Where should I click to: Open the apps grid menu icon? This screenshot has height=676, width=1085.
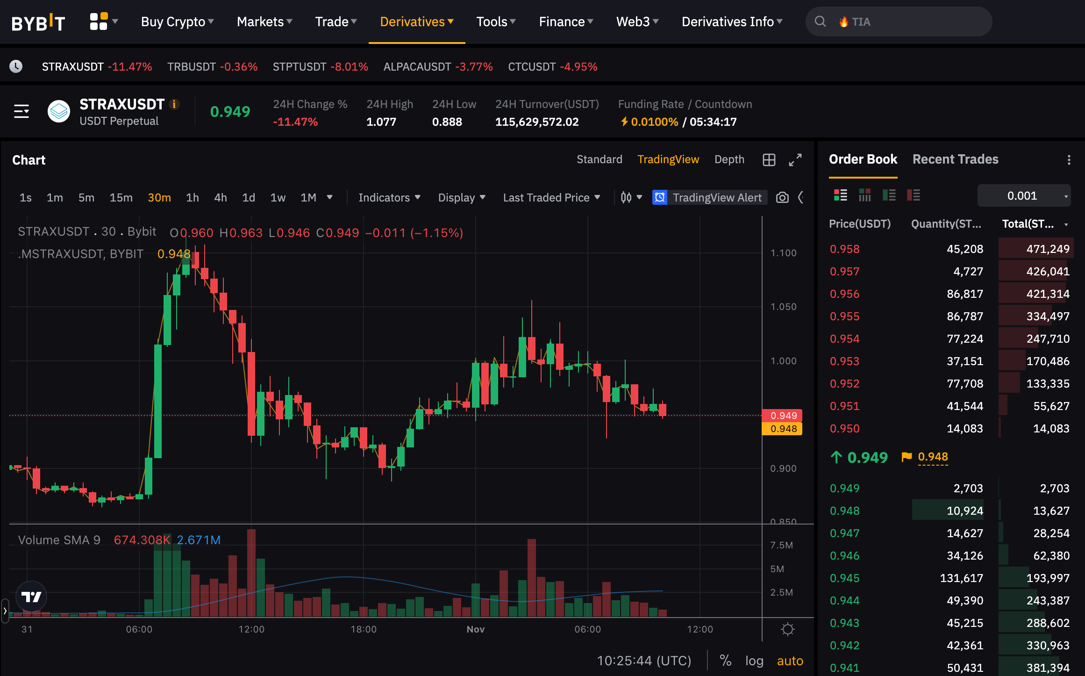[x=99, y=22]
